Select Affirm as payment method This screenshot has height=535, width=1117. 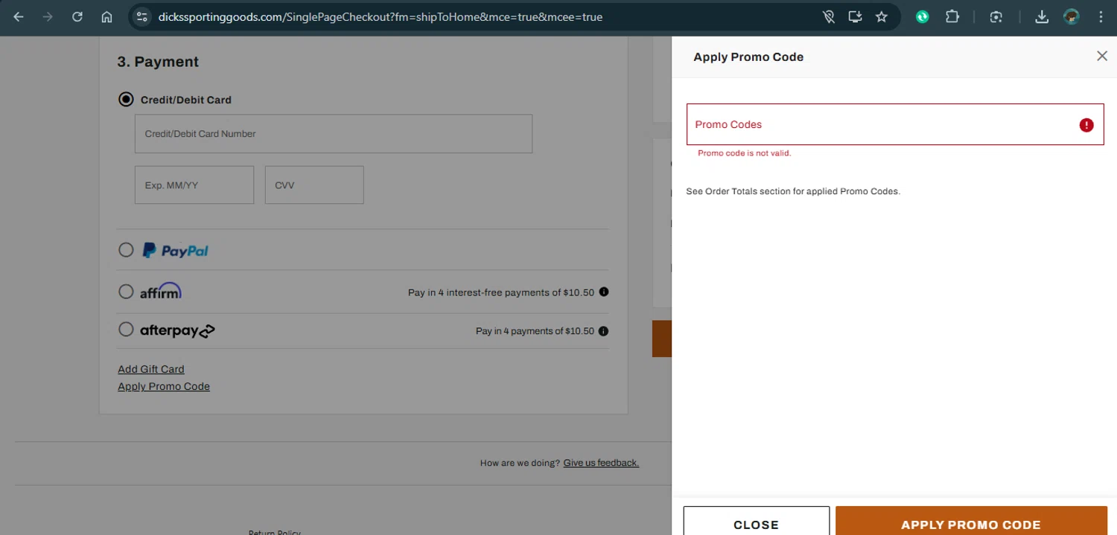pos(126,292)
